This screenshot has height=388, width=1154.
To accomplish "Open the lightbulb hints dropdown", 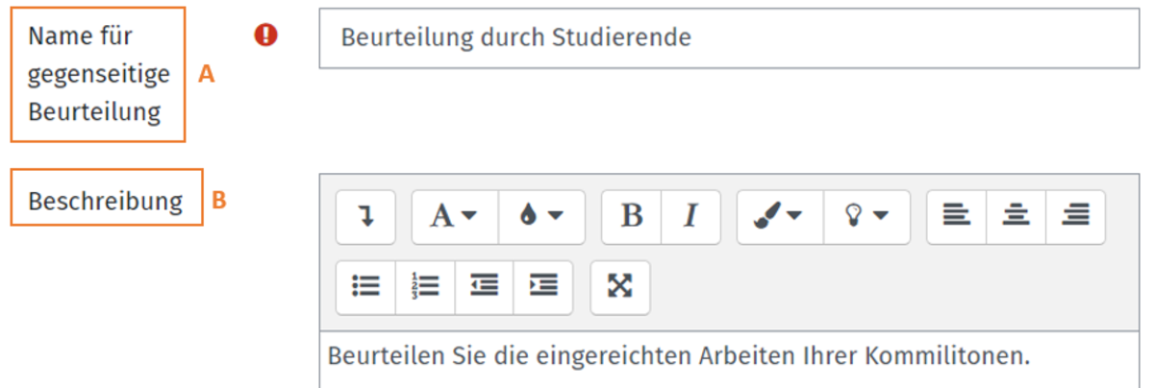I will click(x=866, y=217).
